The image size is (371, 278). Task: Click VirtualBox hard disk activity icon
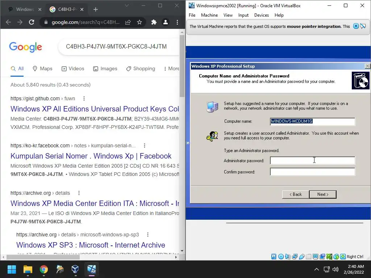point(274,257)
